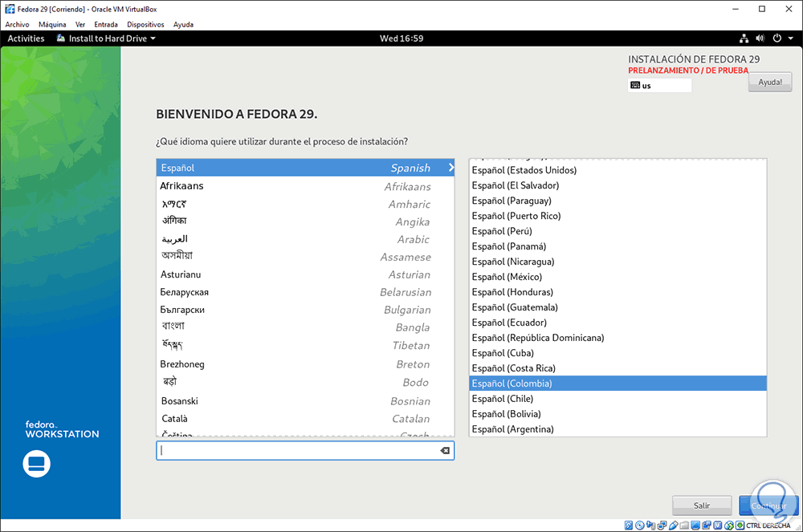Screen dimensions: 803x532
Task: Select the Angika language row
Action: [305, 221]
